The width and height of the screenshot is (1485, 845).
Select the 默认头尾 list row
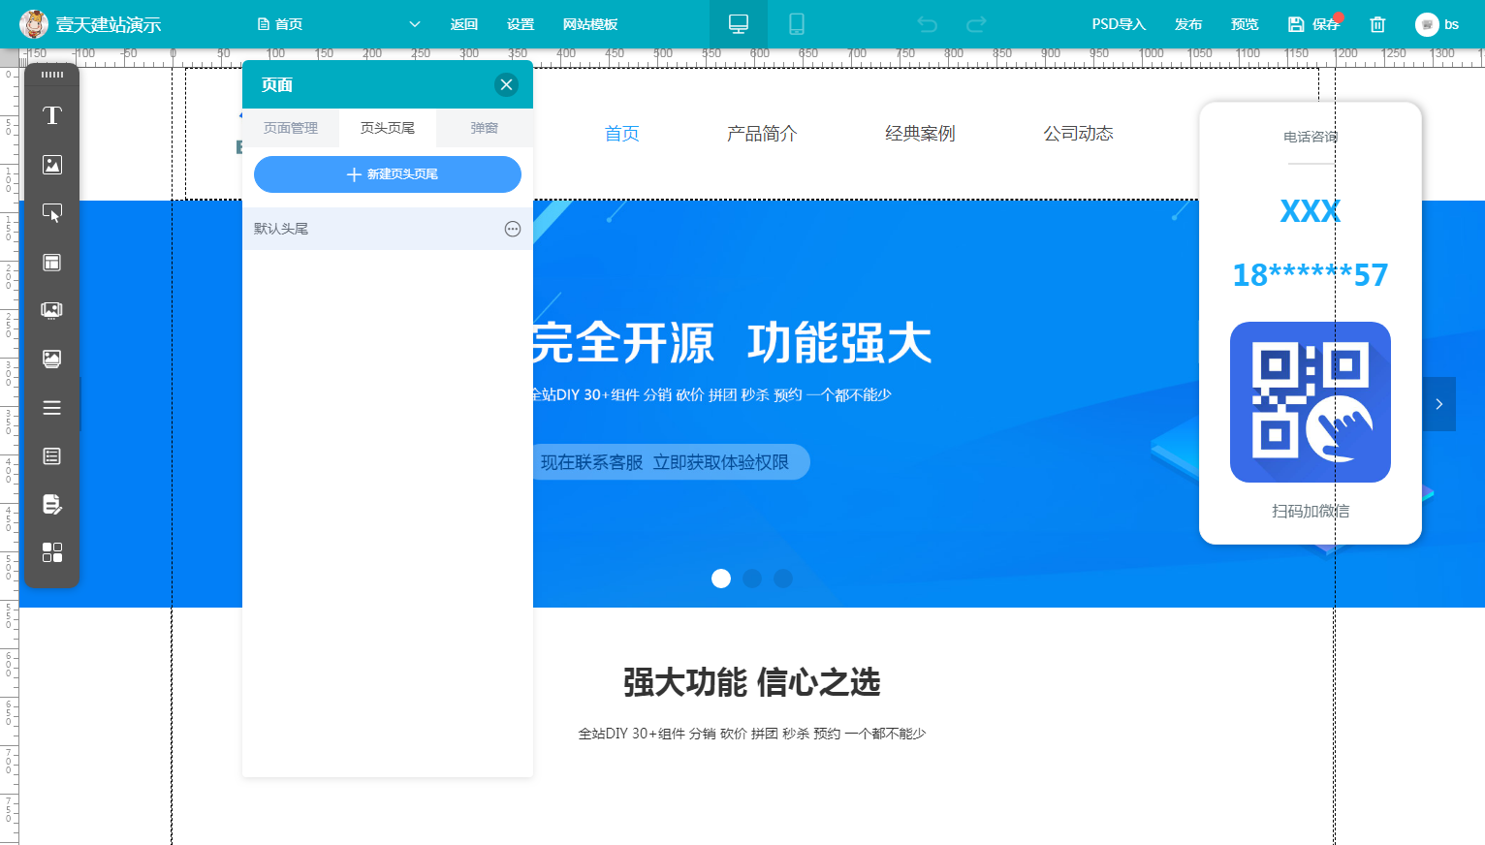click(388, 229)
